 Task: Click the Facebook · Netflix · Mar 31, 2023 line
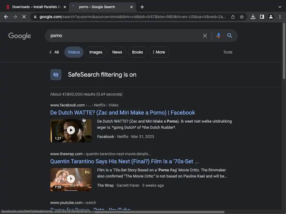tap(125, 137)
